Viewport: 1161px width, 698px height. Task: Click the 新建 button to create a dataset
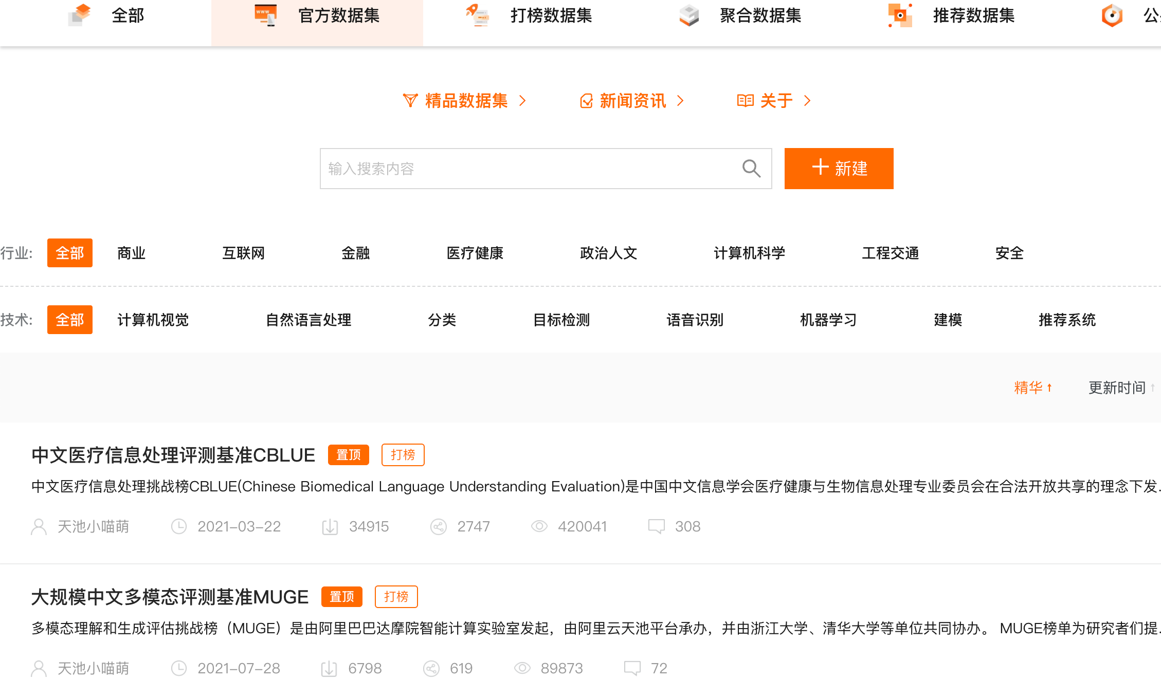[838, 169]
